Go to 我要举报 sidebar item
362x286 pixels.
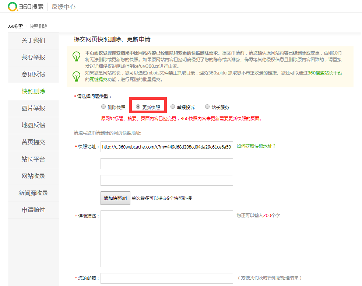point(34,57)
